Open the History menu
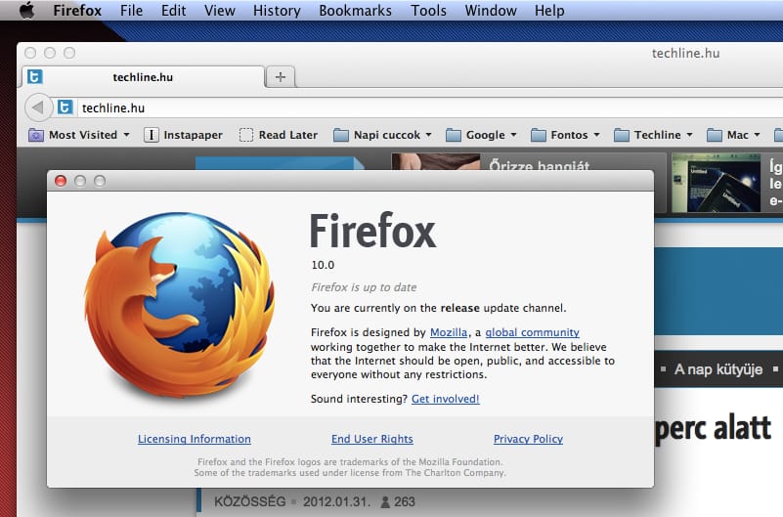This screenshot has height=517, width=783. 277,10
